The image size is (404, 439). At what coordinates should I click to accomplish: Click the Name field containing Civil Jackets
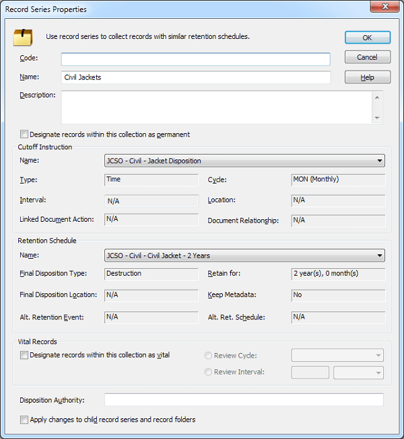pos(196,77)
